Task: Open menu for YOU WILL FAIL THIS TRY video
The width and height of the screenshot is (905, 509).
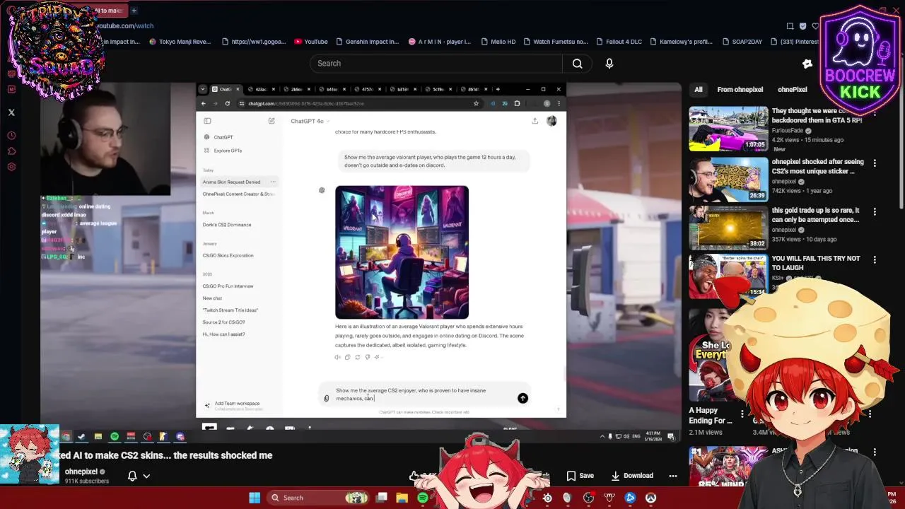Action: pos(875,260)
